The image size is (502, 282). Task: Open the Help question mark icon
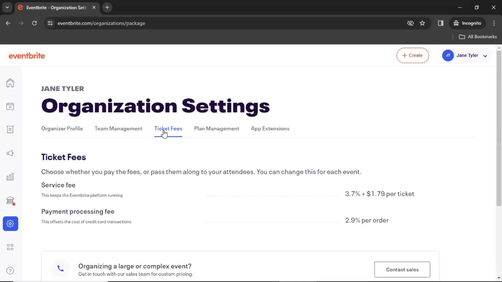tap(10, 271)
